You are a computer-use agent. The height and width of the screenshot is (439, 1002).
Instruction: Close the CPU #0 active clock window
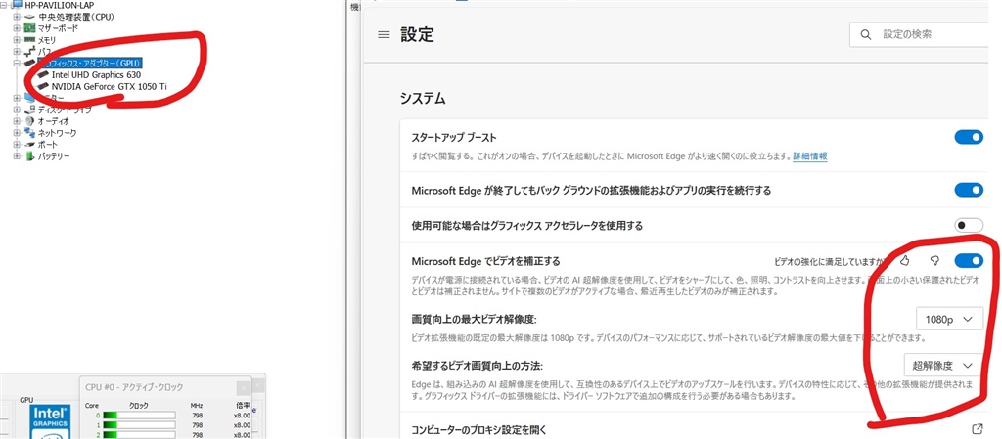tap(243, 388)
